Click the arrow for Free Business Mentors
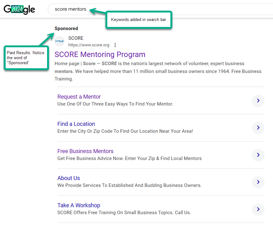This screenshot has height=227, width=273. pyautogui.click(x=258, y=155)
